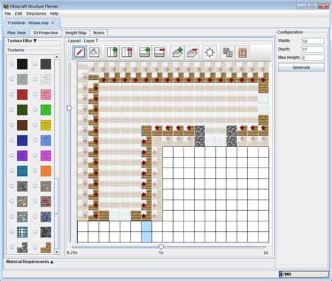Click the horizontal zoom slider handle

click(161, 247)
